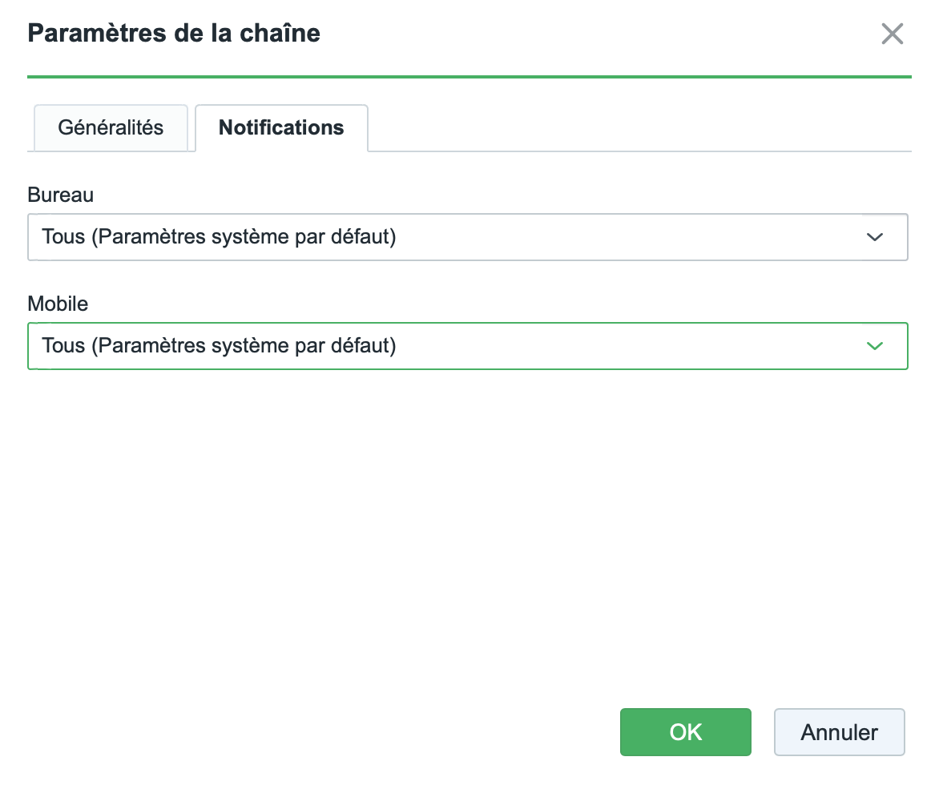Screen dimensions: 939x785
Task: Open general channel settings via Généralités
Action: click(x=111, y=127)
